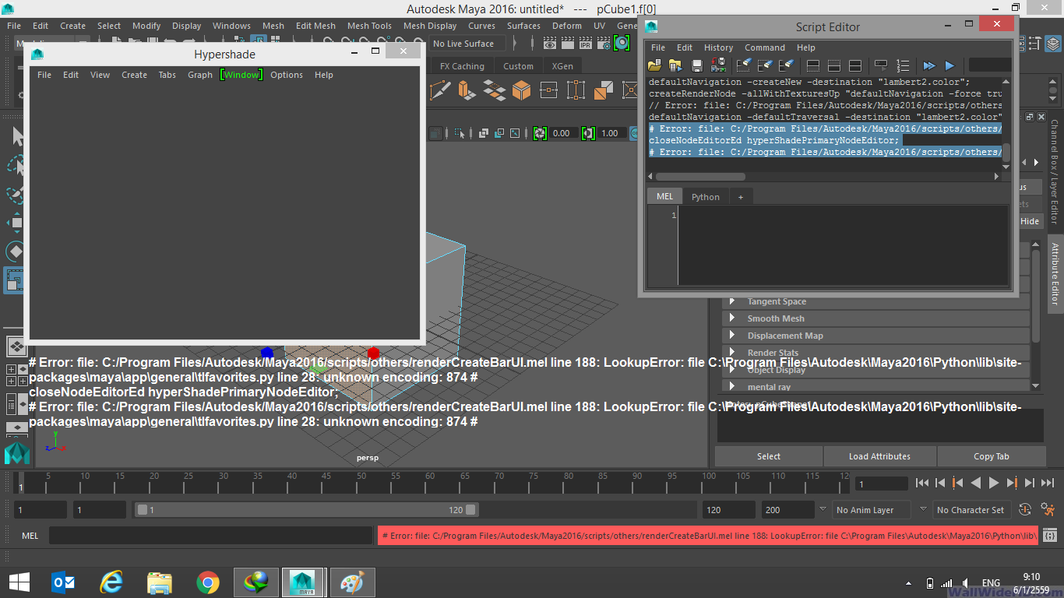
Task: Click Select button in Attribute Editor
Action: [x=769, y=456]
